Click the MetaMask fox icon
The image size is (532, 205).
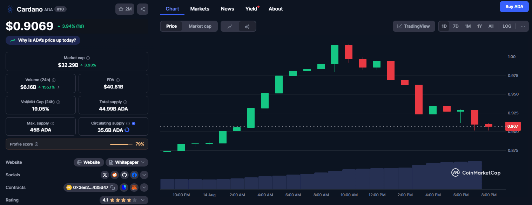pyautogui.click(x=134, y=188)
